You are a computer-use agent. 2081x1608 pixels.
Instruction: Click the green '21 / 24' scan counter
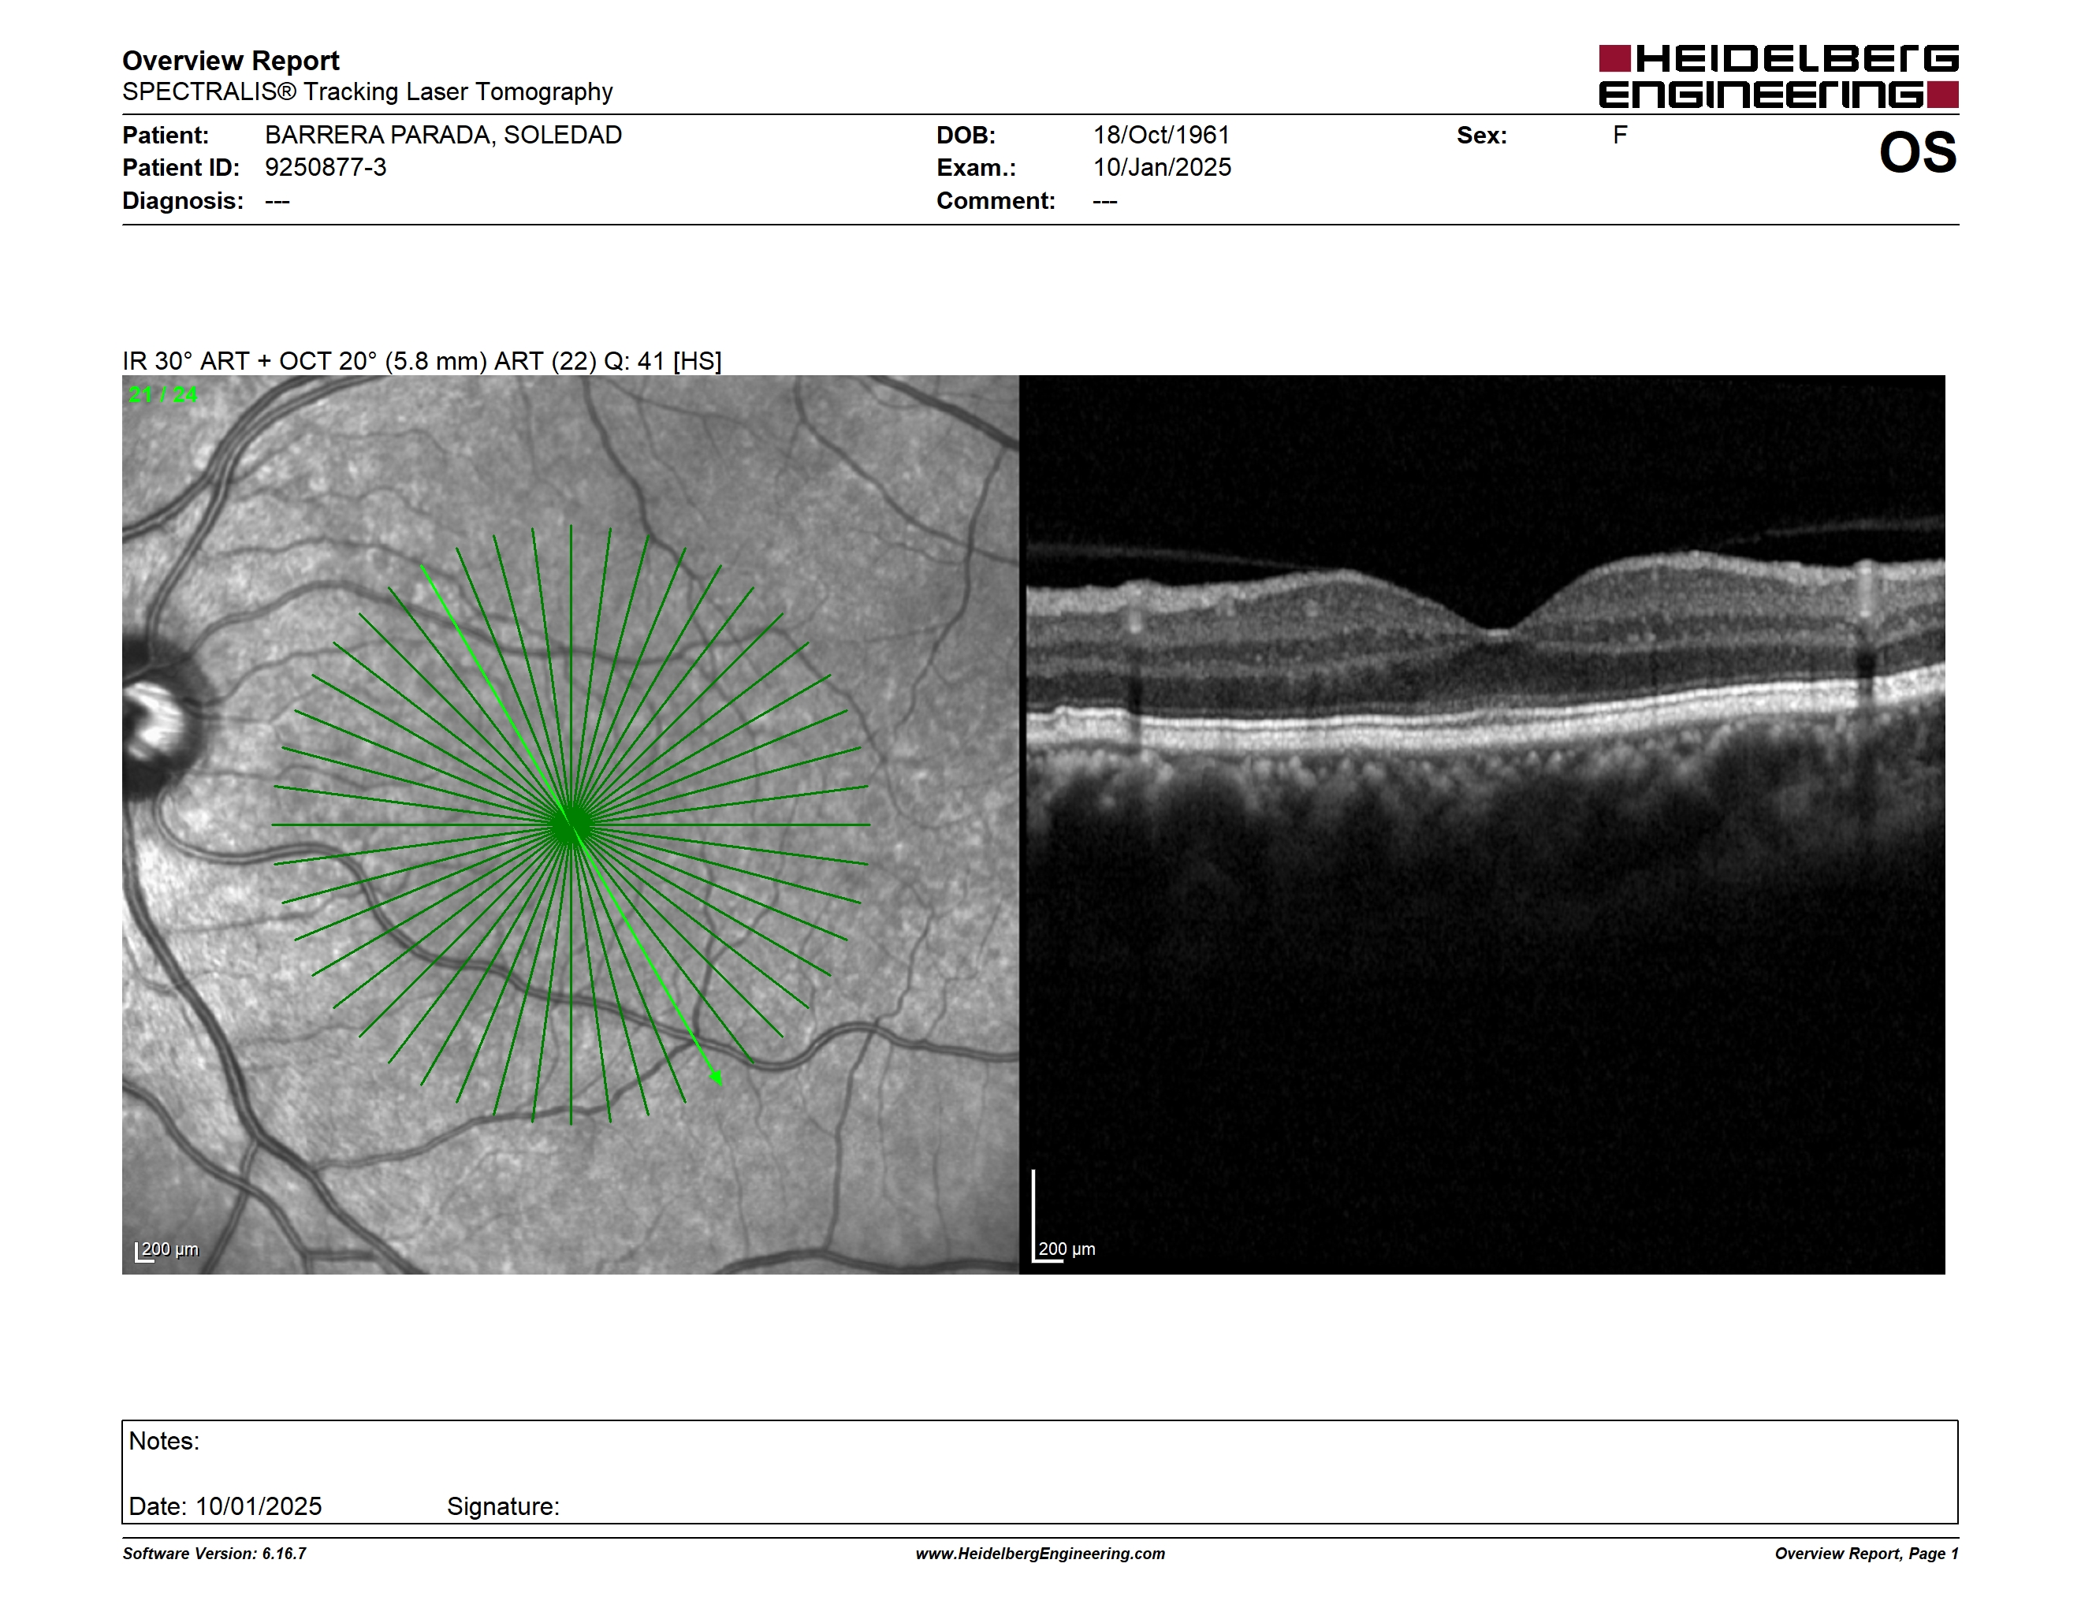[163, 394]
